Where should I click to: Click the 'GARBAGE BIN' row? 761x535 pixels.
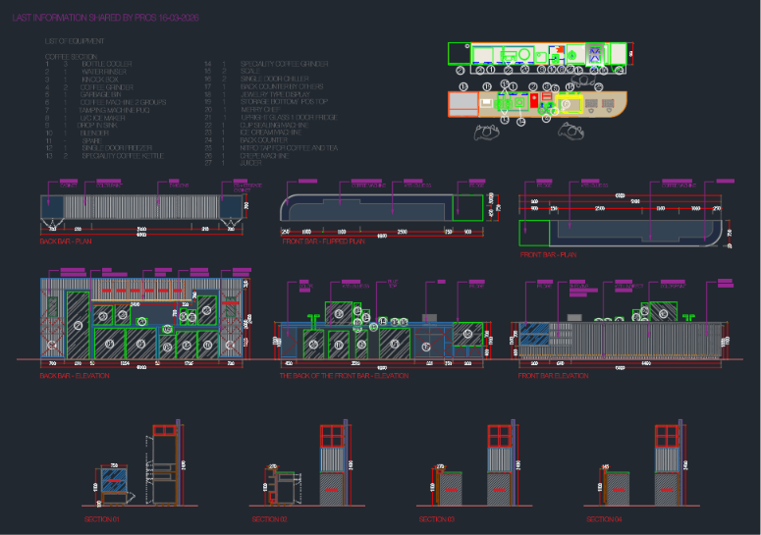(x=83, y=94)
